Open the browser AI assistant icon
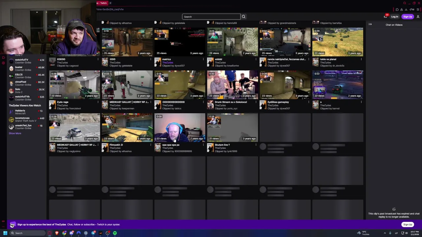 (412, 10)
